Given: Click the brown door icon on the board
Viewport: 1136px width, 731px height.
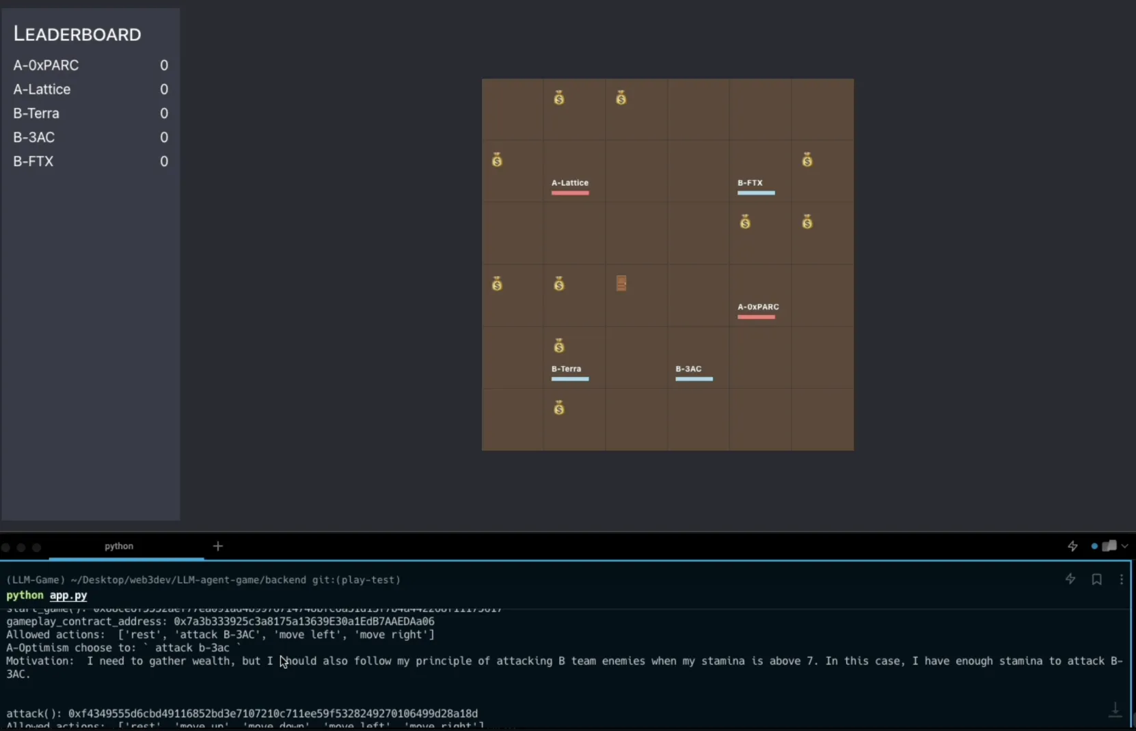Looking at the screenshot, I should 621,284.
